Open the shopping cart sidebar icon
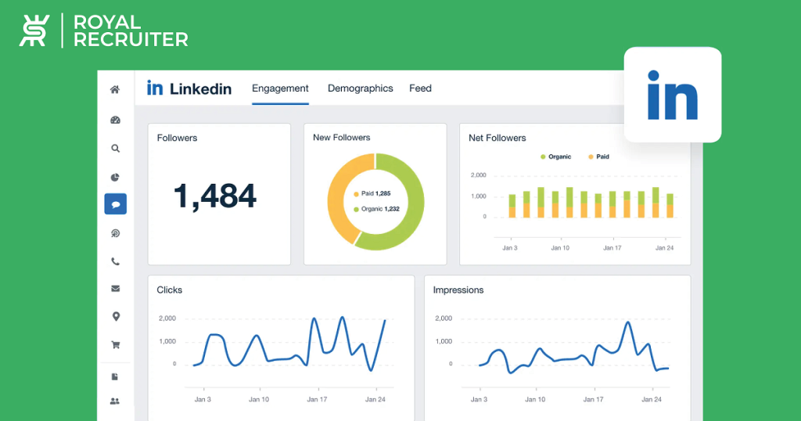 116,345
